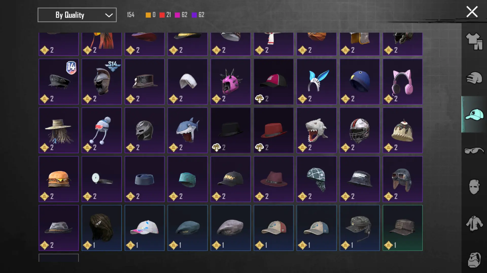Select the hats cap category tab

pyautogui.click(x=474, y=114)
